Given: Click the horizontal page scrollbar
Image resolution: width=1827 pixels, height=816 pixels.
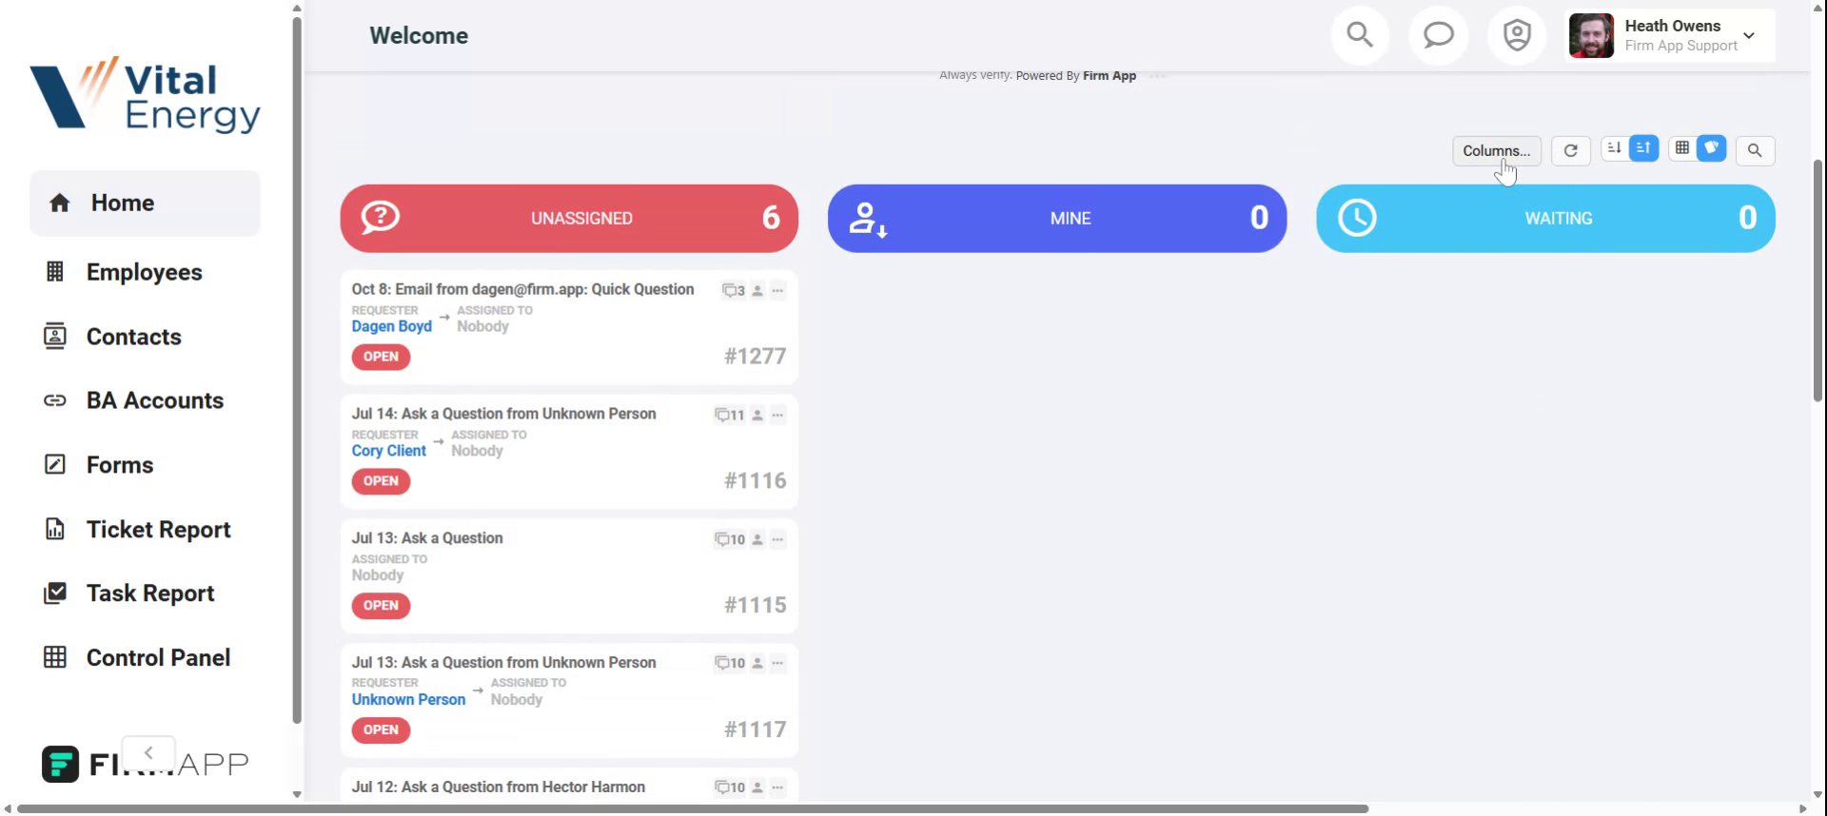Looking at the screenshot, I should pyautogui.click(x=693, y=808).
